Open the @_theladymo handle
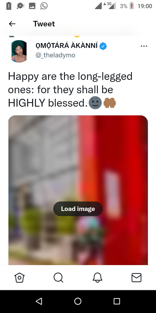 pyautogui.click(x=55, y=55)
